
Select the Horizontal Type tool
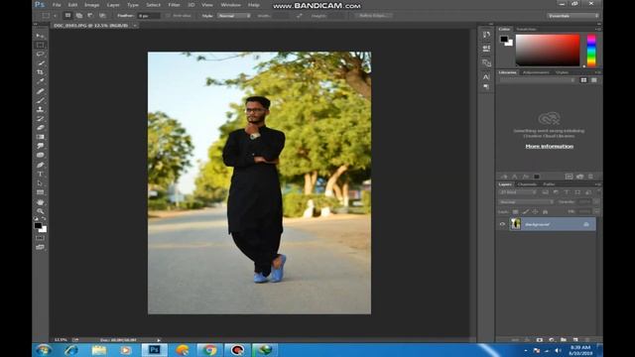(40, 175)
